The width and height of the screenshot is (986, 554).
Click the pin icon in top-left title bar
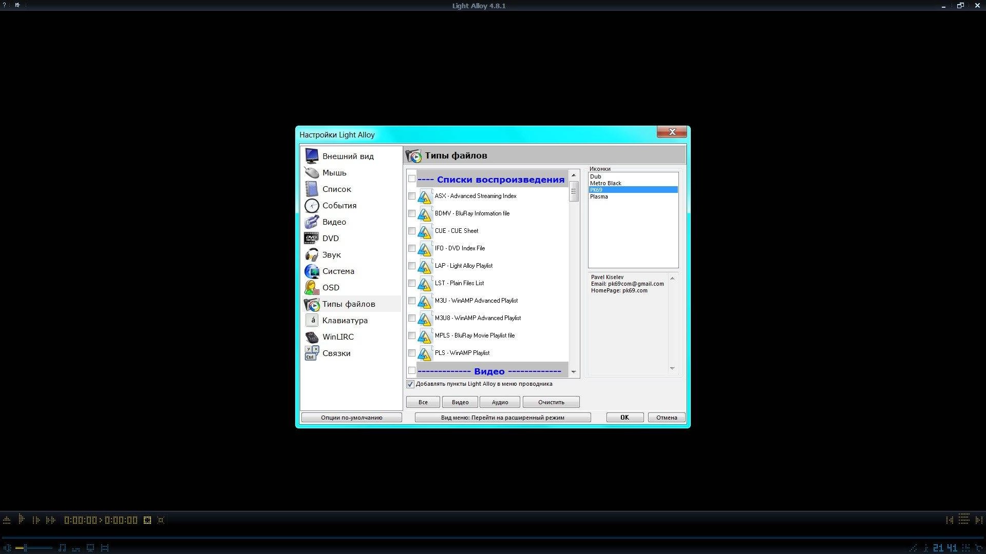point(17,5)
